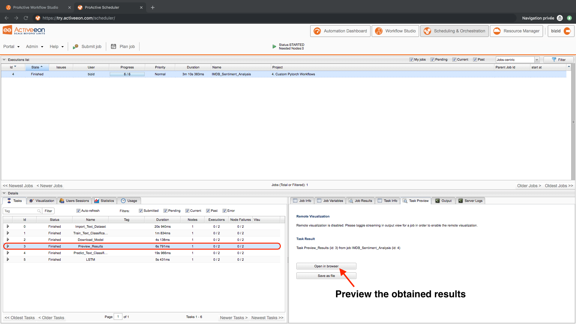
Task: Click the Workflow Studio icon
Action: tap(379, 31)
